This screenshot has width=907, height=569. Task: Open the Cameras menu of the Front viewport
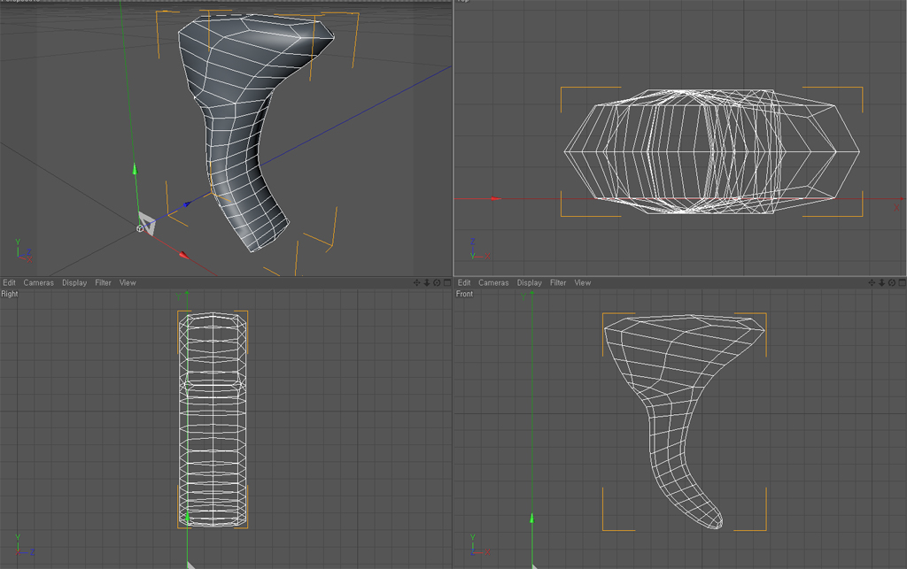493,282
